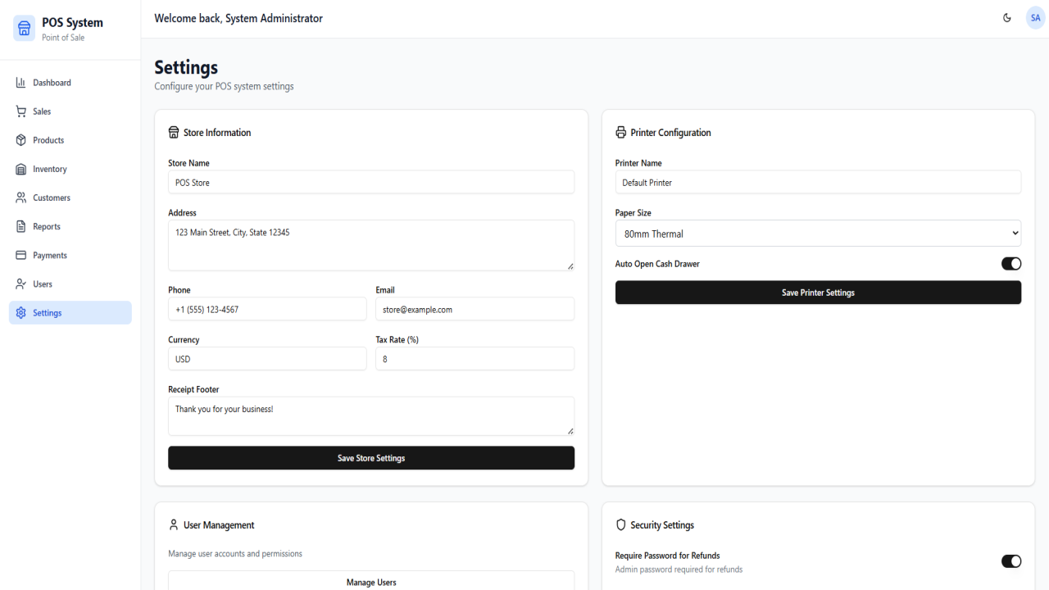Click "Welcome back, System Administrator" text
This screenshot has height=590, width=1049.
(x=238, y=18)
